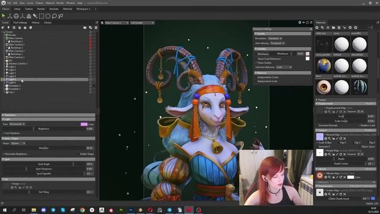Switch to the Tool Settings tab
This screenshot has height=214, width=380.
pyautogui.click(x=20, y=23)
